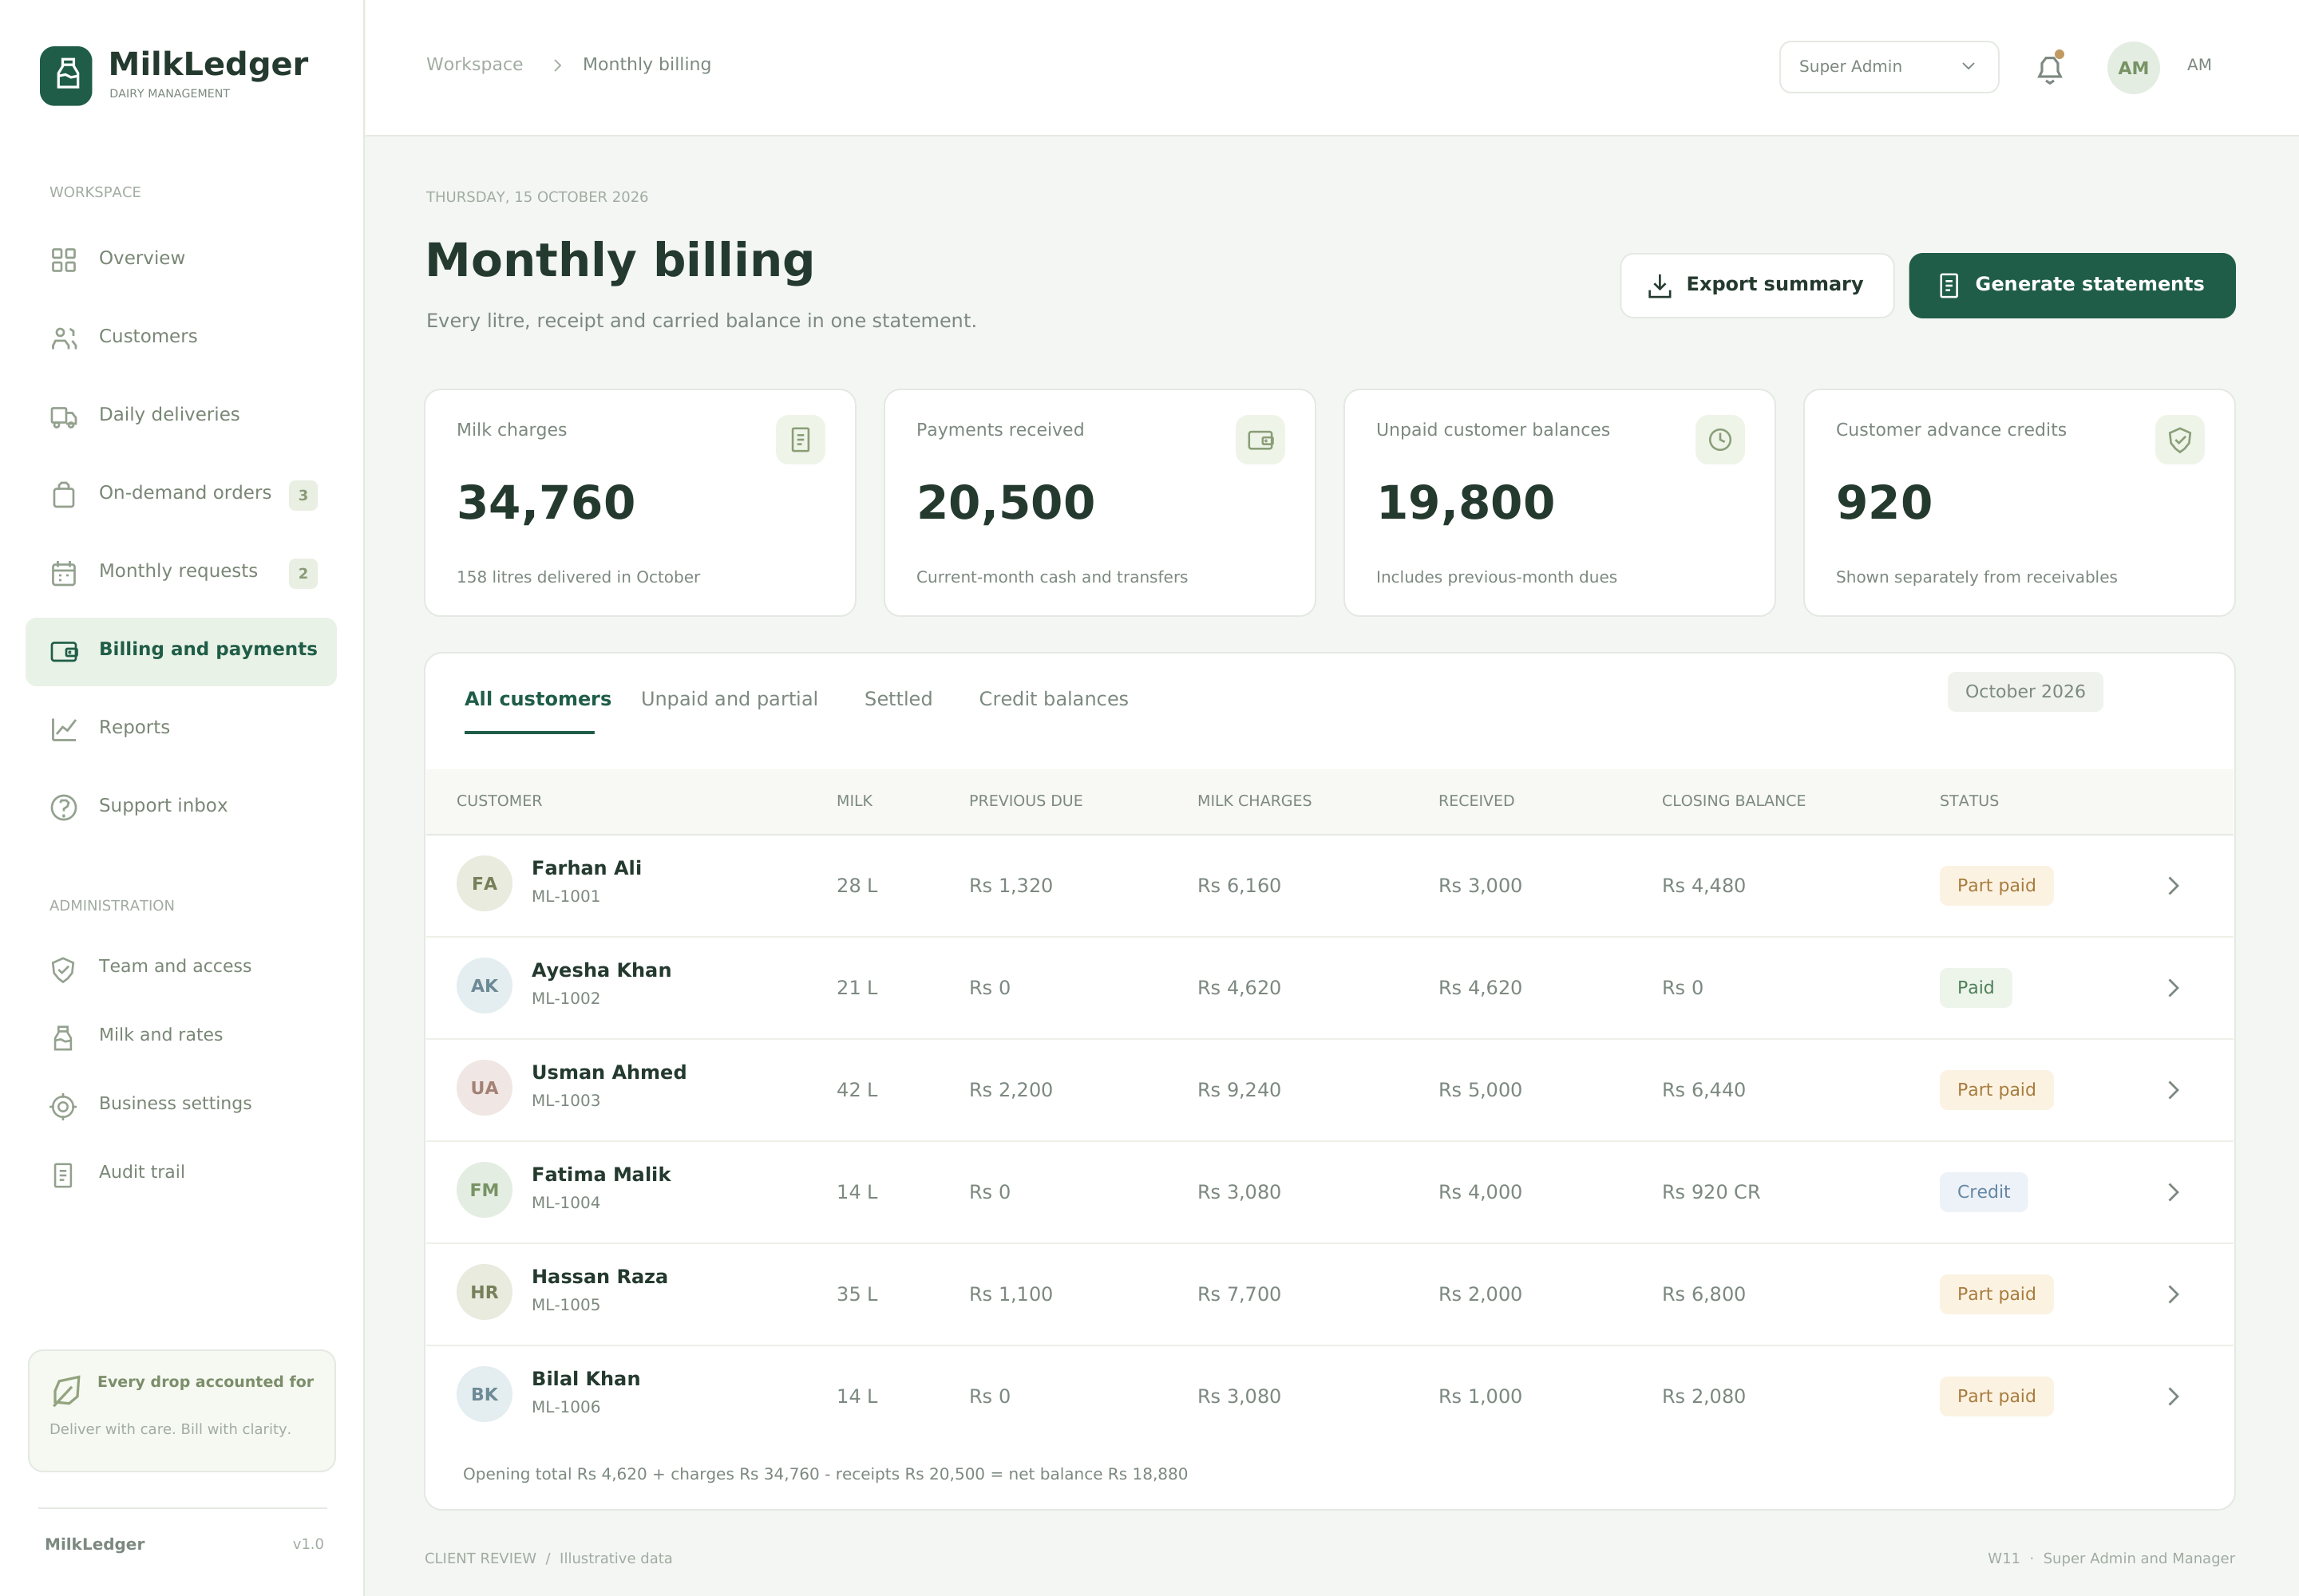This screenshot has height=1596, width=2299.
Task: Switch to the Settled tab
Action: click(897, 698)
